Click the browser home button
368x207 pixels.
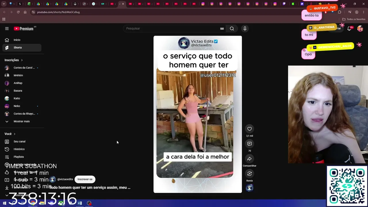click(x=25, y=12)
